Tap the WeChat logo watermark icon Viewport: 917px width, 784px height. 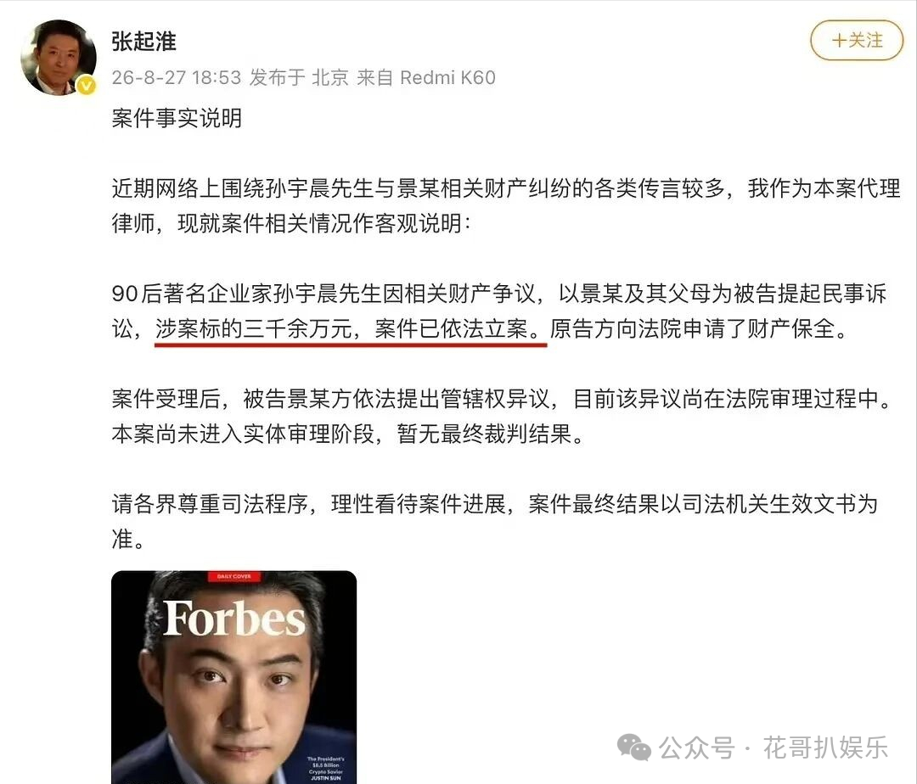click(634, 748)
